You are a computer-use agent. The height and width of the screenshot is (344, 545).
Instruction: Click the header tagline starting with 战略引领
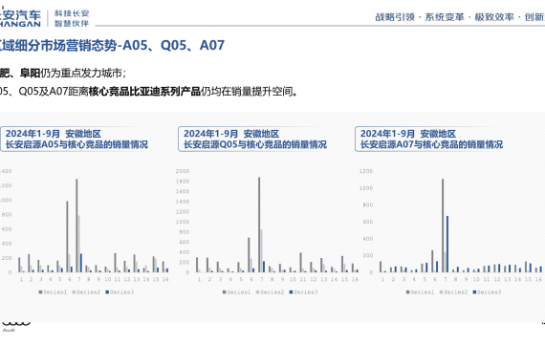pyautogui.click(x=460, y=17)
